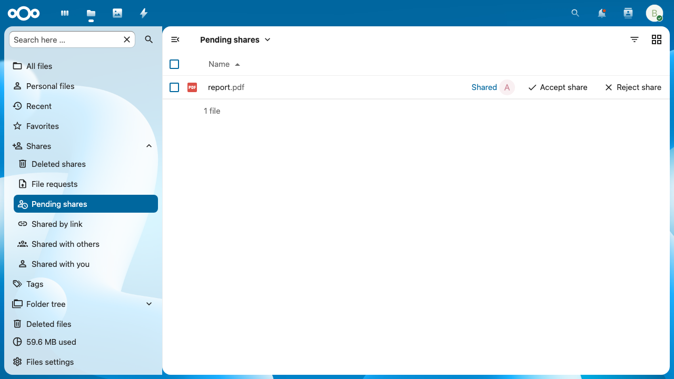Open notifications bell icon
The image size is (674, 379).
click(x=602, y=13)
